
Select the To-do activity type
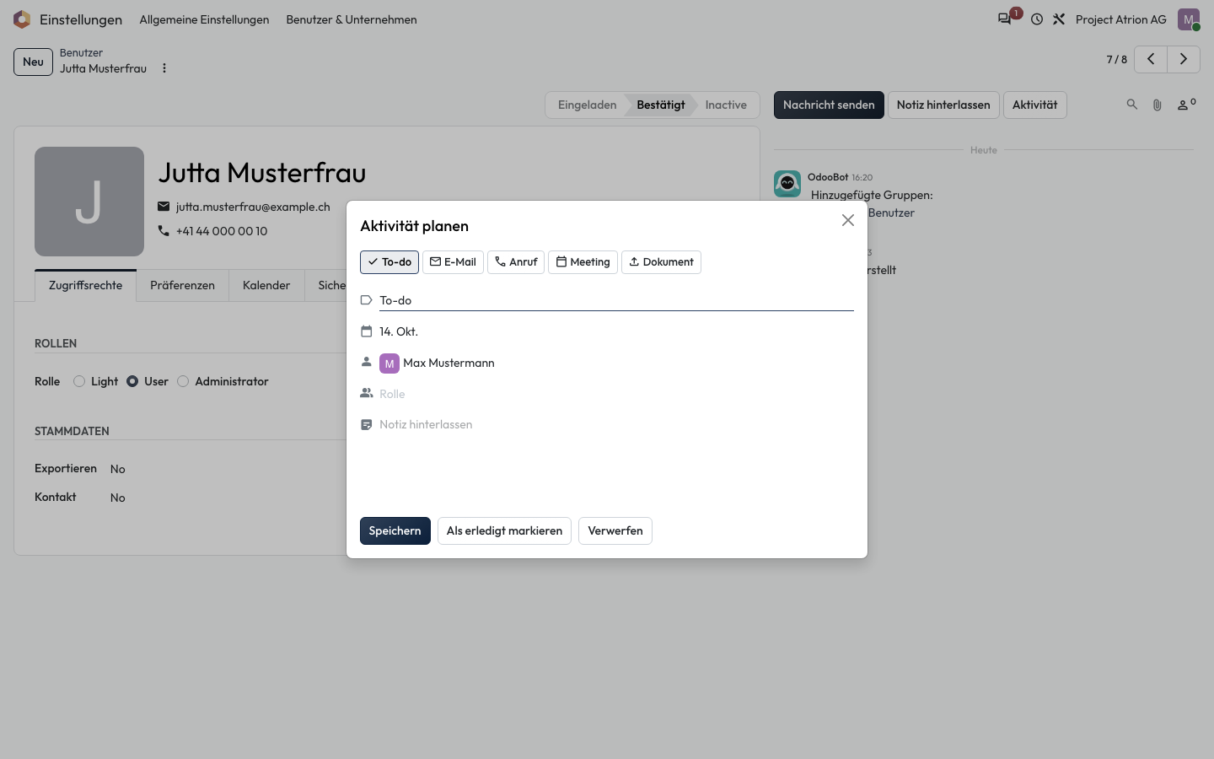click(389, 262)
